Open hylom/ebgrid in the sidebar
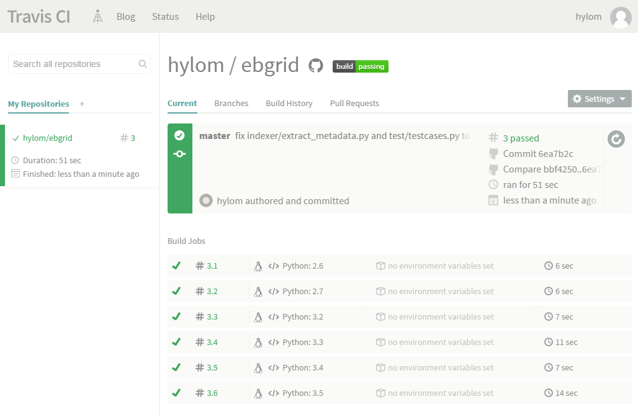638x417 pixels. 48,138
